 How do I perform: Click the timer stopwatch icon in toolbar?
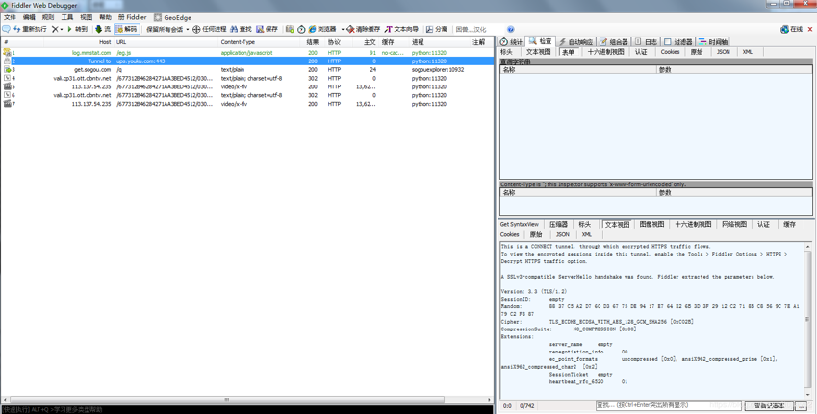pyautogui.click(x=301, y=29)
